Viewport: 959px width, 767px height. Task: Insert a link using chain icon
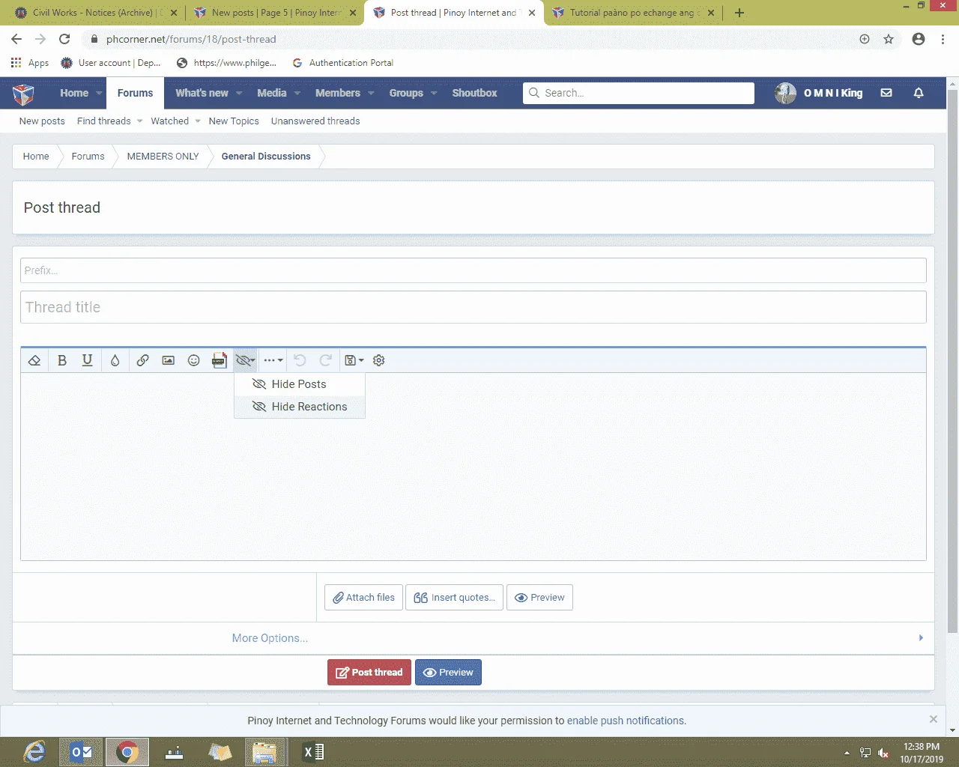(x=142, y=360)
